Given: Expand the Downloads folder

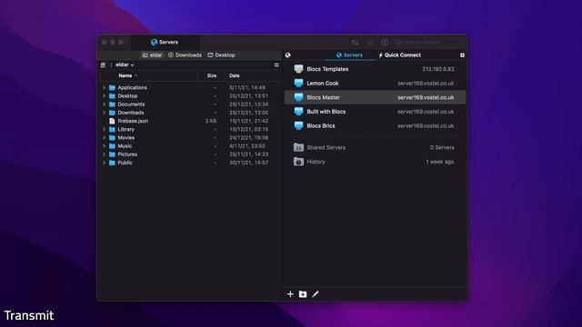Looking at the screenshot, I should [x=104, y=113].
